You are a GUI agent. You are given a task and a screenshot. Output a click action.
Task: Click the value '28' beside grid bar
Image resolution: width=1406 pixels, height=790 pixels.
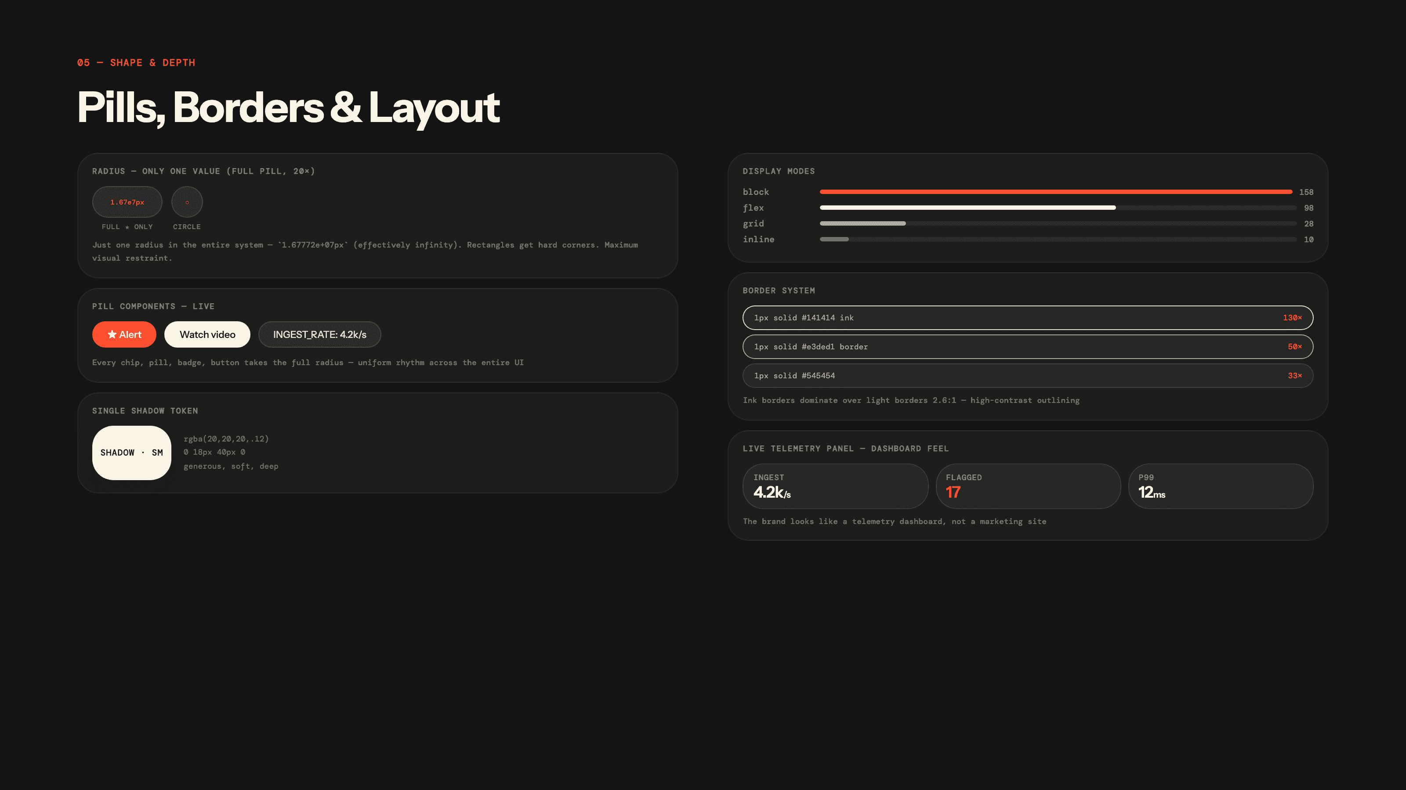[x=1308, y=223]
